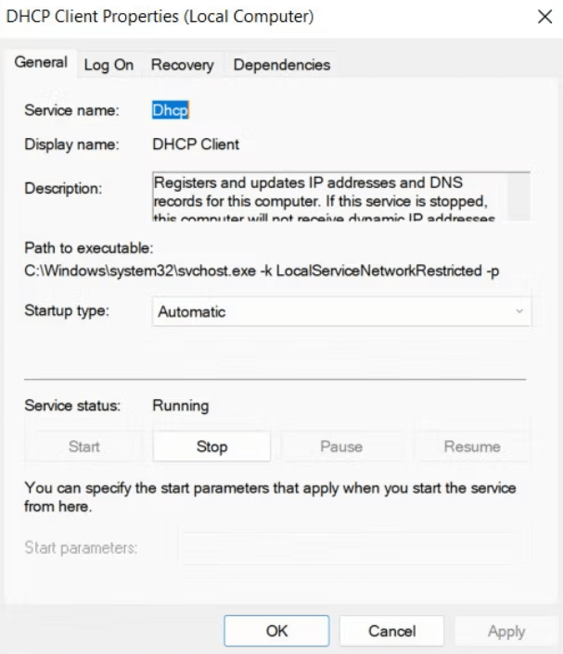Click the Running service status text
Viewport: 563px width, 654px height.
(x=180, y=406)
